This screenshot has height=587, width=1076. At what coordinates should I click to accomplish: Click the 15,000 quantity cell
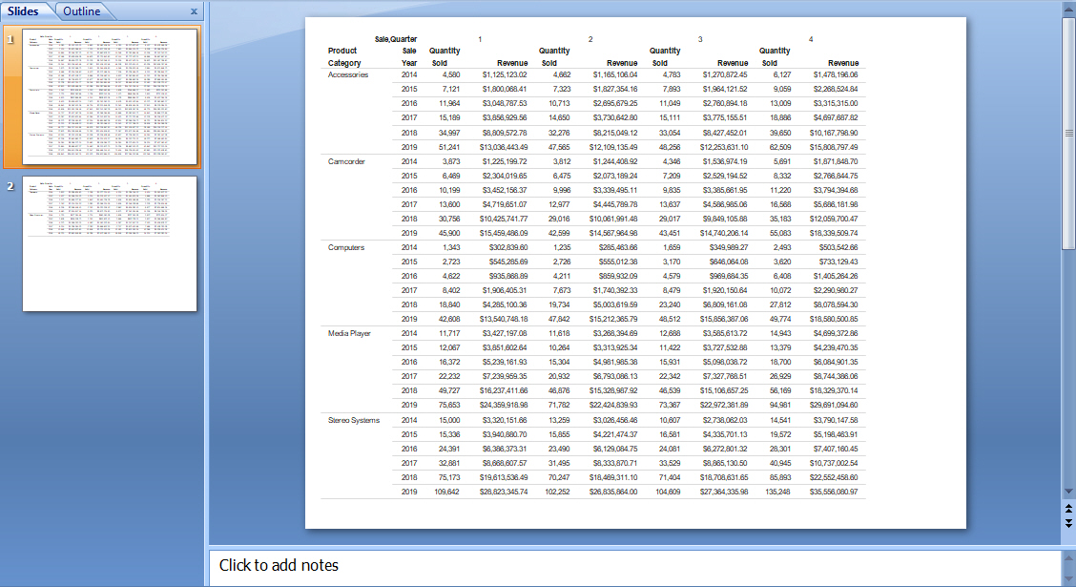coord(449,420)
